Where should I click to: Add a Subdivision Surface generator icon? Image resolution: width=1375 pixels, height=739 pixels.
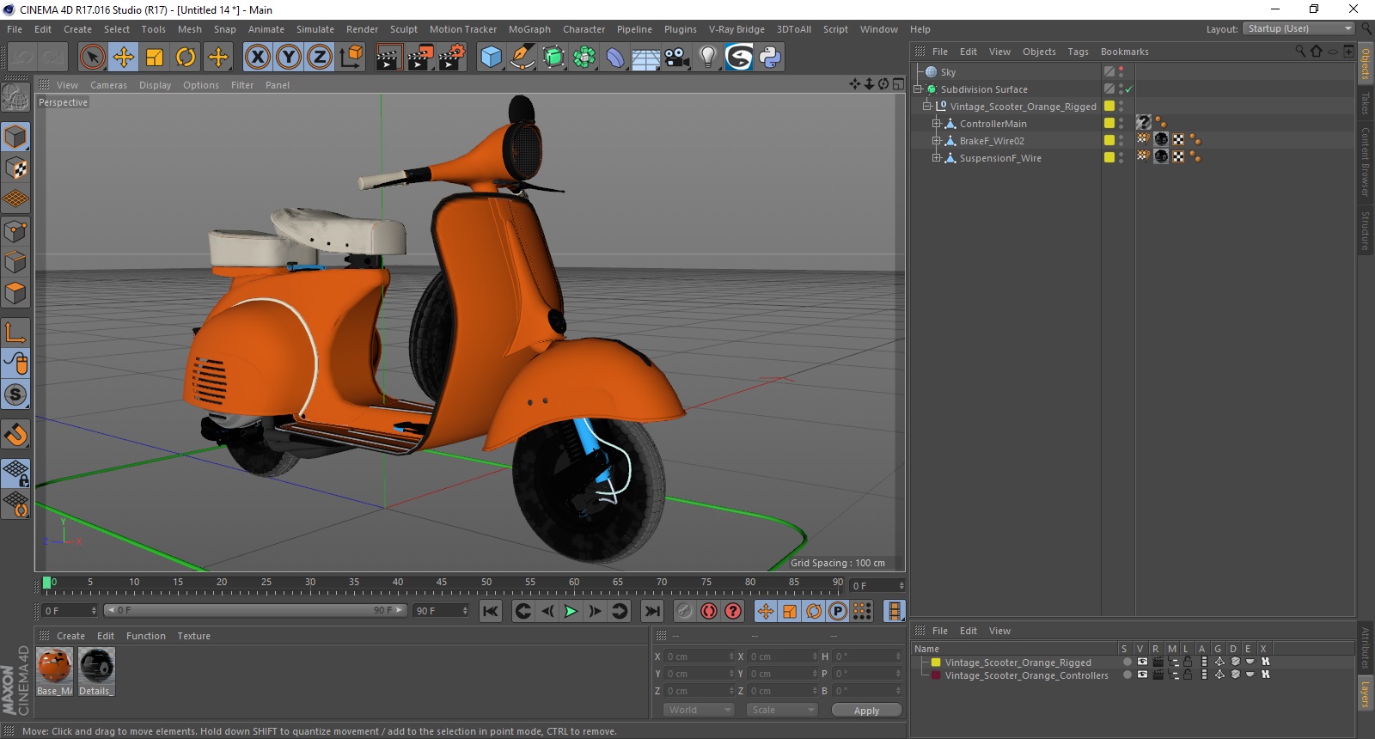(x=553, y=58)
